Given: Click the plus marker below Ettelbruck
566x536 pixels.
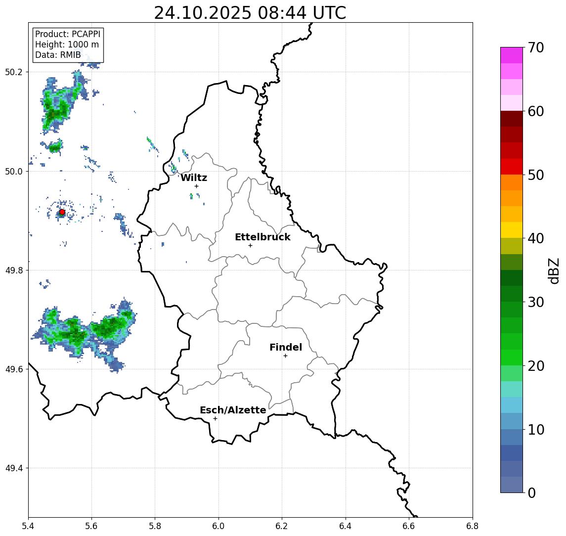Looking at the screenshot, I should [250, 246].
